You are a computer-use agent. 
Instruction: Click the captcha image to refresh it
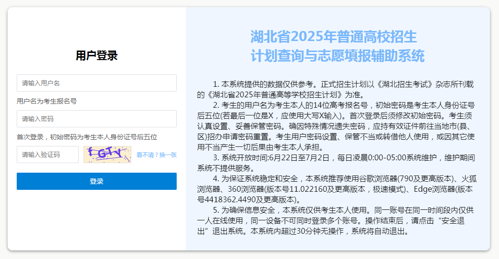click(x=107, y=155)
